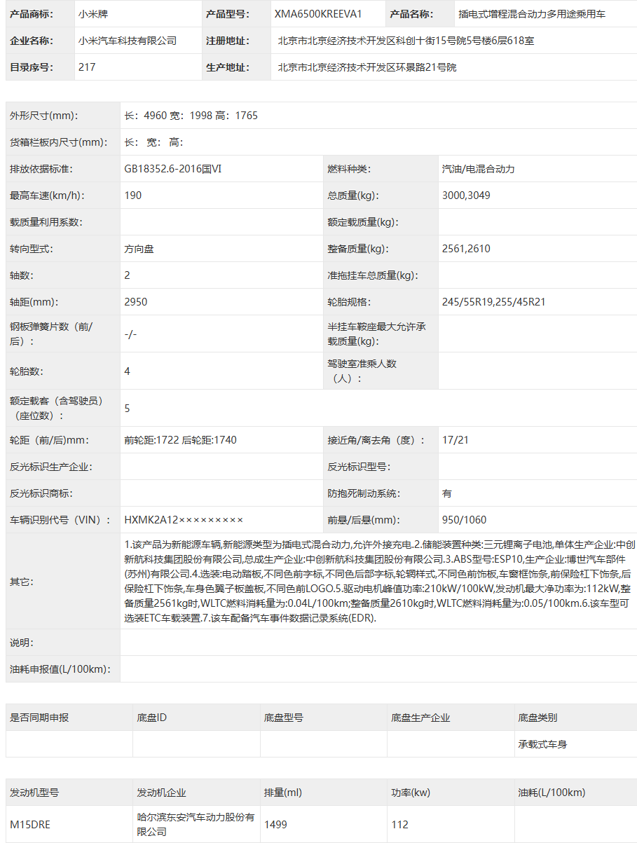Select approach/departure angle value 17/21
Screen dimensions: 637x843
(456, 440)
